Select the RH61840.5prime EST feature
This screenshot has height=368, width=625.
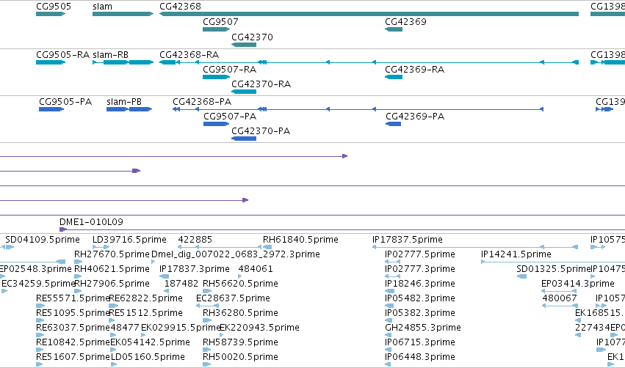(x=267, y=247)
